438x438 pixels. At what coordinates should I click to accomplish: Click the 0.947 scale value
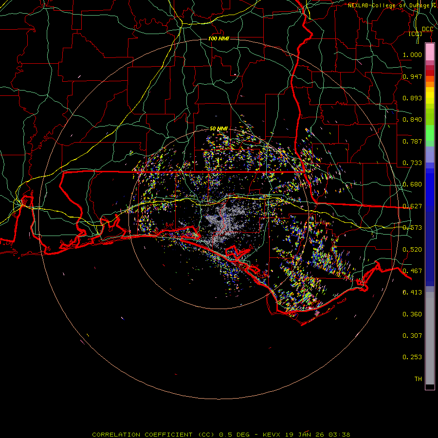coord(412,76)
